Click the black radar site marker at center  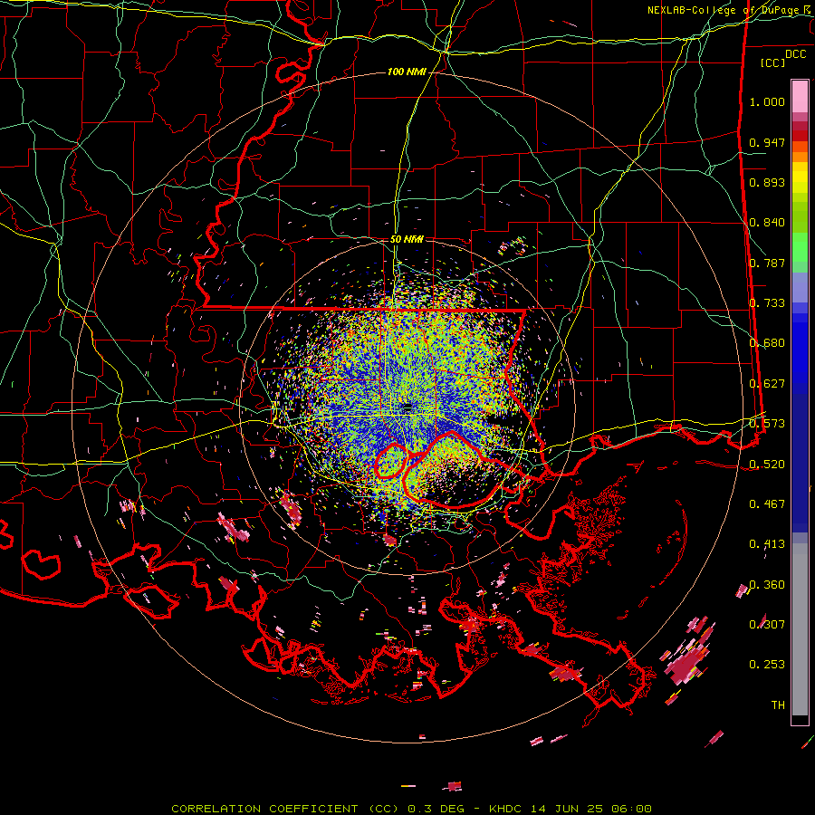[407, 408]
